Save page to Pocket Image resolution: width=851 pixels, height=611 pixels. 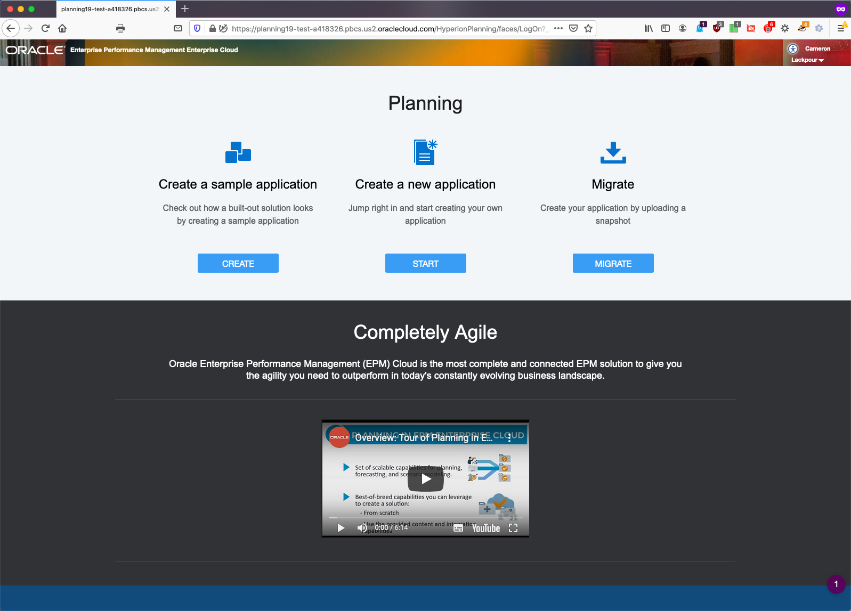coord(573,28)
